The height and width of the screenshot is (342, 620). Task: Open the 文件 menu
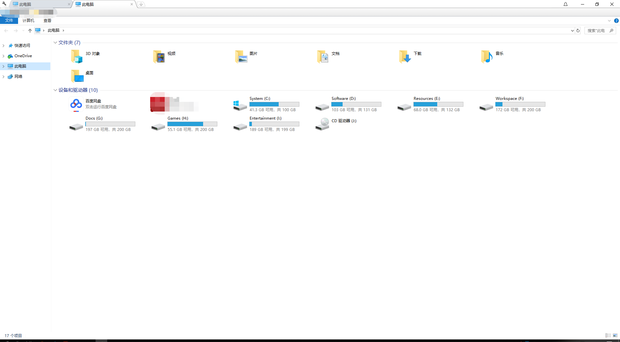click(9, 20)
